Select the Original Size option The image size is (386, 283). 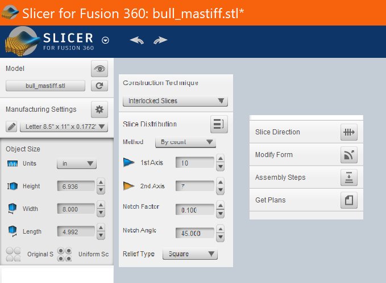pos(13,254)
